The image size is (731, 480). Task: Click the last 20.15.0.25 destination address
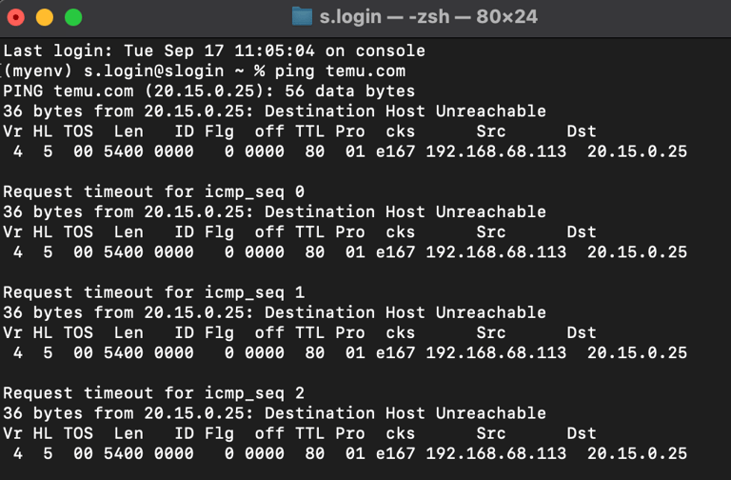point(637,454)
